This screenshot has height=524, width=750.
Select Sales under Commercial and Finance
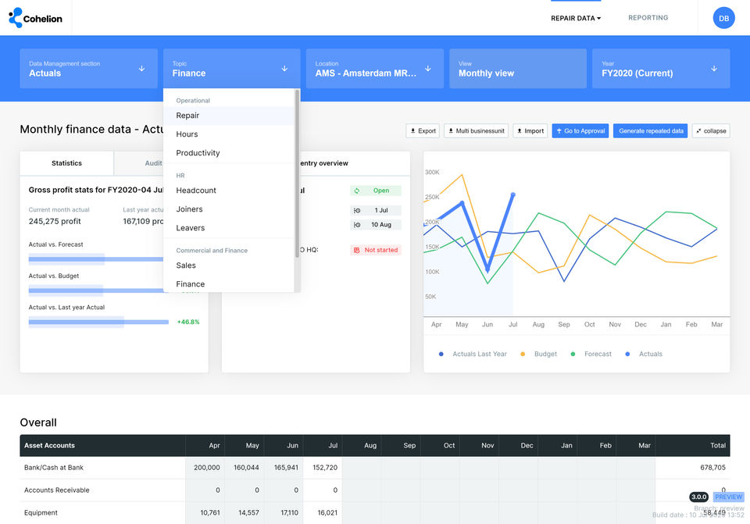(x=229, y=266)
